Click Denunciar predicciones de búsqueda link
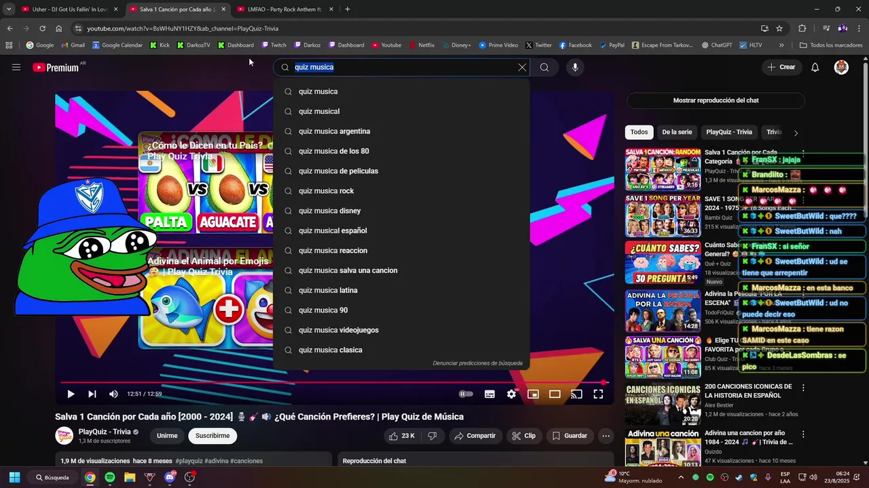This screenshot has height=488, width=869. 477,363
